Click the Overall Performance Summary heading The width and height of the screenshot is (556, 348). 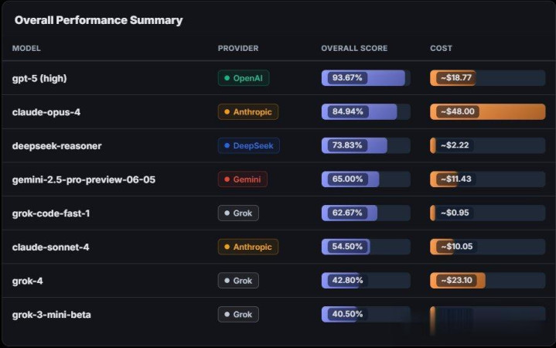(98, 20)
